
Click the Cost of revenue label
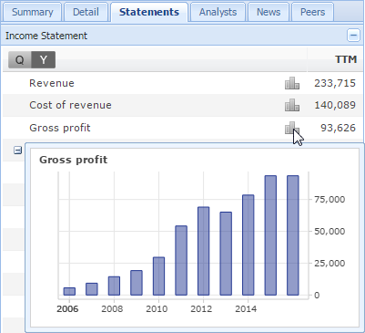tap(70, 105)
